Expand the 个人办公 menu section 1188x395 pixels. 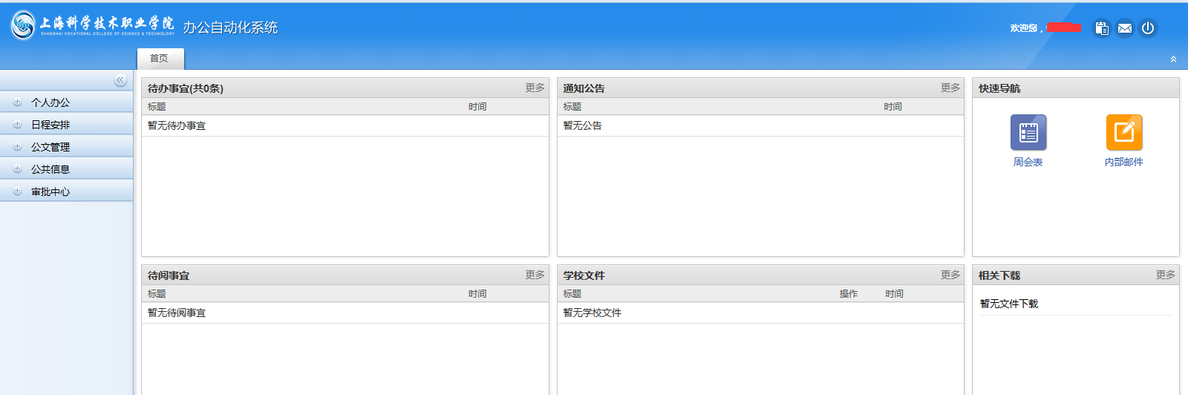pos(50,102)
